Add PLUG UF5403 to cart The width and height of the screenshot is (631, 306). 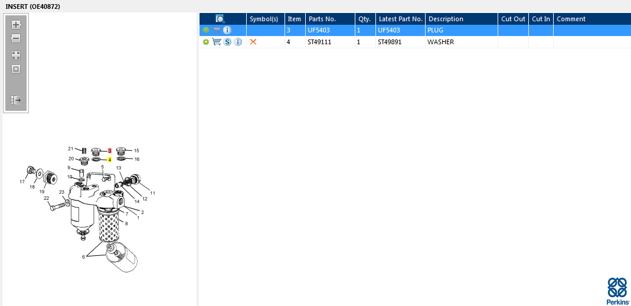point(217,30)
